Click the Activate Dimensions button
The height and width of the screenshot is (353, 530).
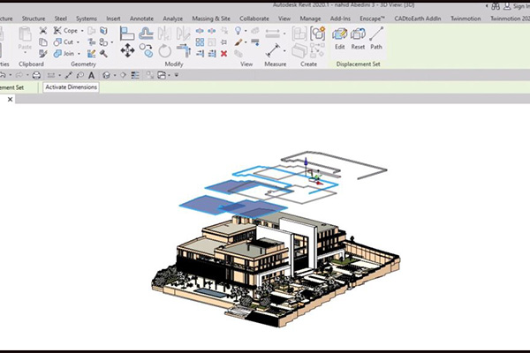[x=71, y=87]
